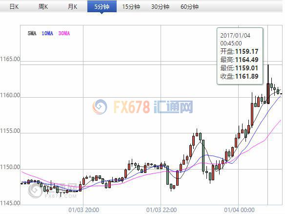Toggle the 10MA blue legend label

click(x=47, y=33)
